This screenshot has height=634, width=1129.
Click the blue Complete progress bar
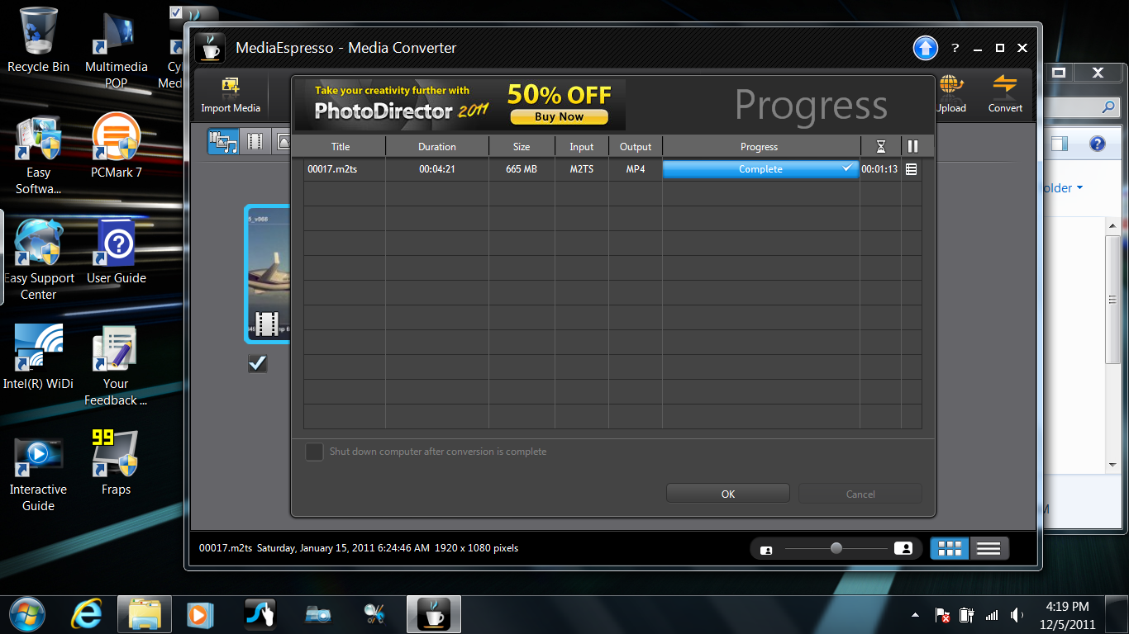(760, 168)
